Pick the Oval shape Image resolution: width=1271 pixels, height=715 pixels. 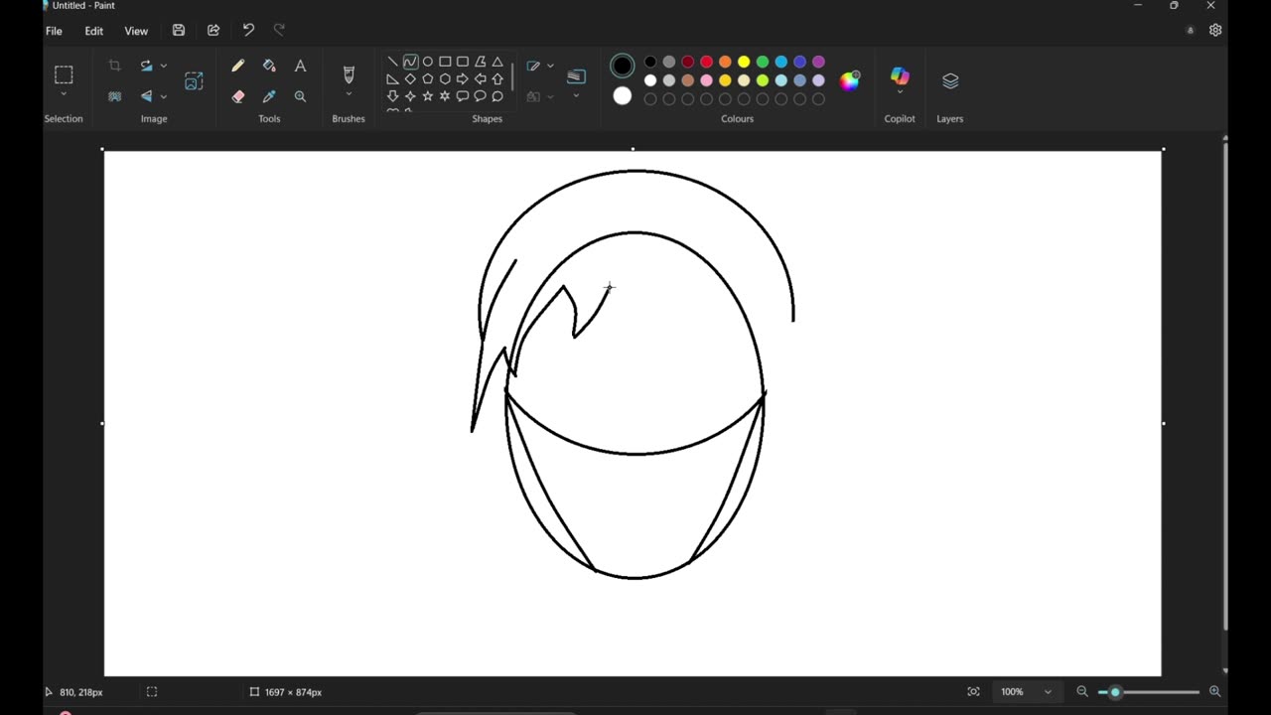[x=428, y=62]
